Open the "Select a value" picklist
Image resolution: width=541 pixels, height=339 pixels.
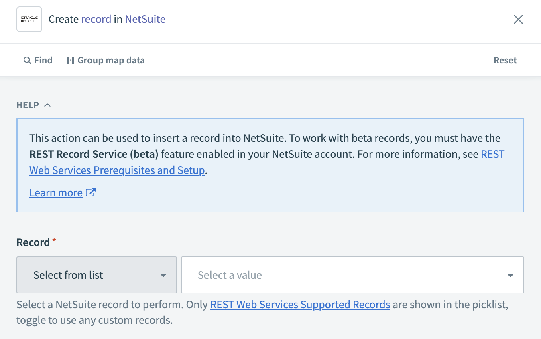(x=352, y=275)
